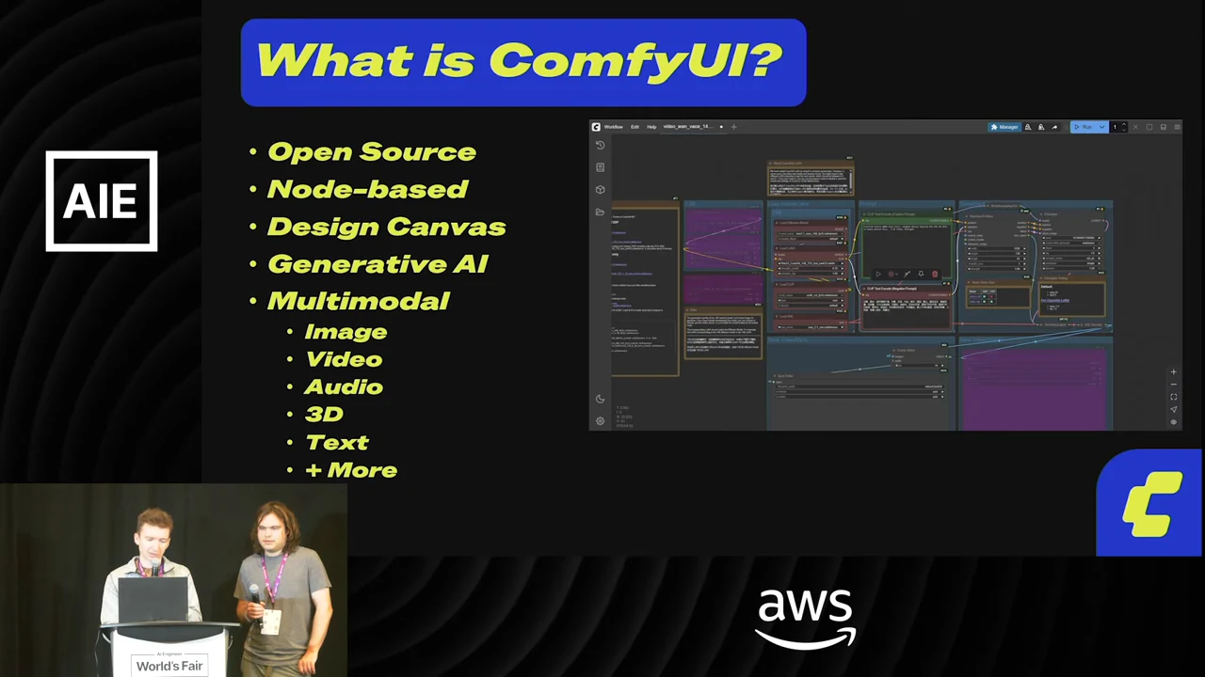Open the queue history sidebar icon
This screenshot has height=677, width=1205.
click(600, 145)
